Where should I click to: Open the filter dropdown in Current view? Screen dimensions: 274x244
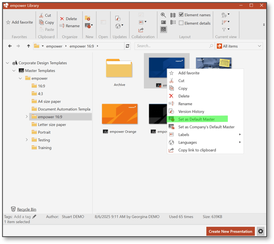tap(226, 29)
